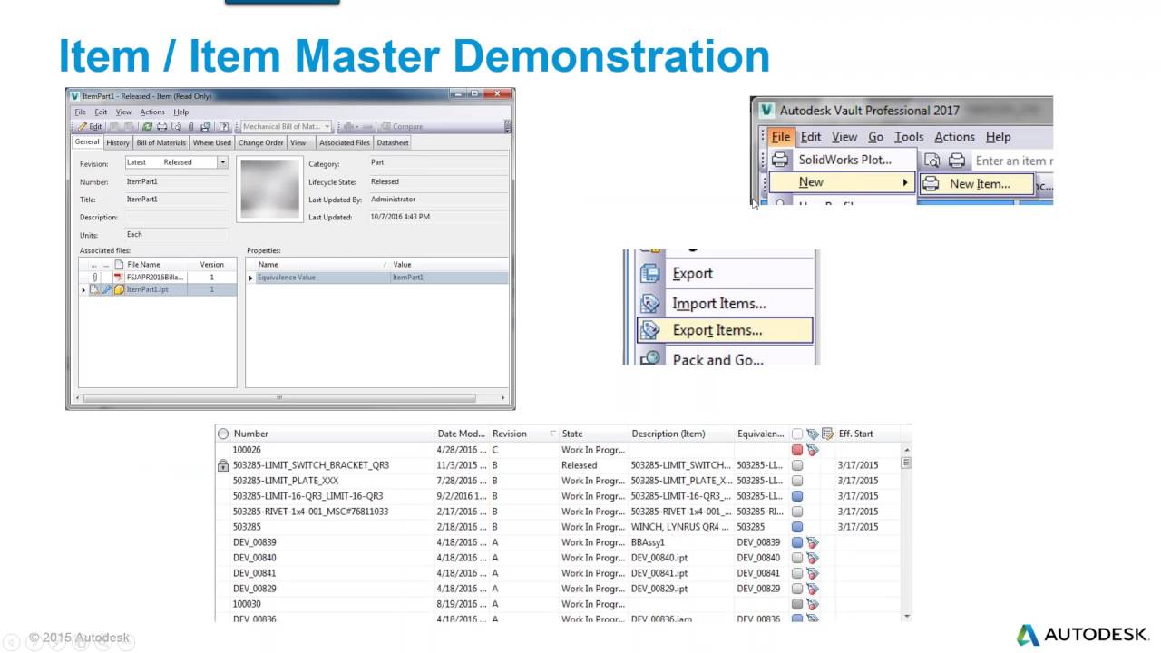The height and width of the screenshot is (653, 1161).
Task: Choose Import Items… menu entry
Action: pyautogui.click(x=725, y=303)
